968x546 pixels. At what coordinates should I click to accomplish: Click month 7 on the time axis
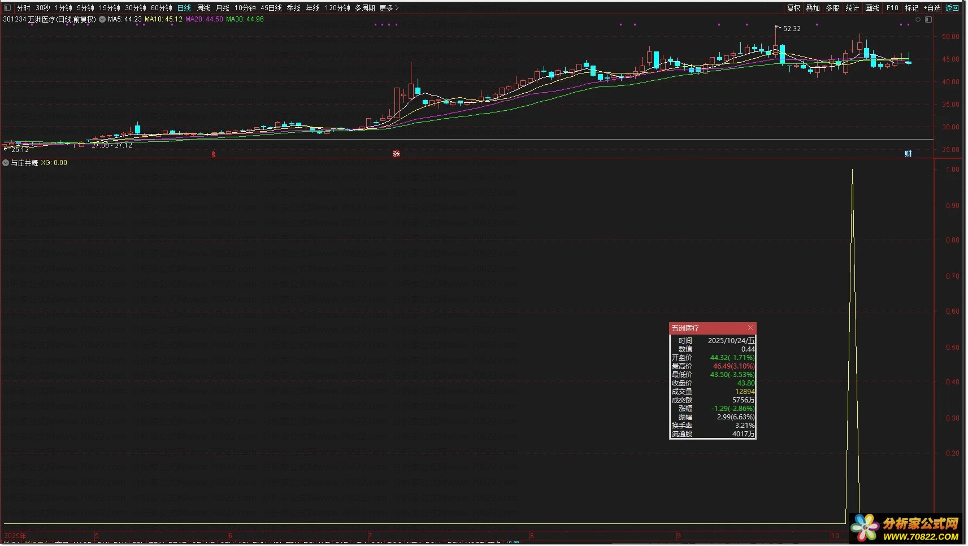(370, 536)
